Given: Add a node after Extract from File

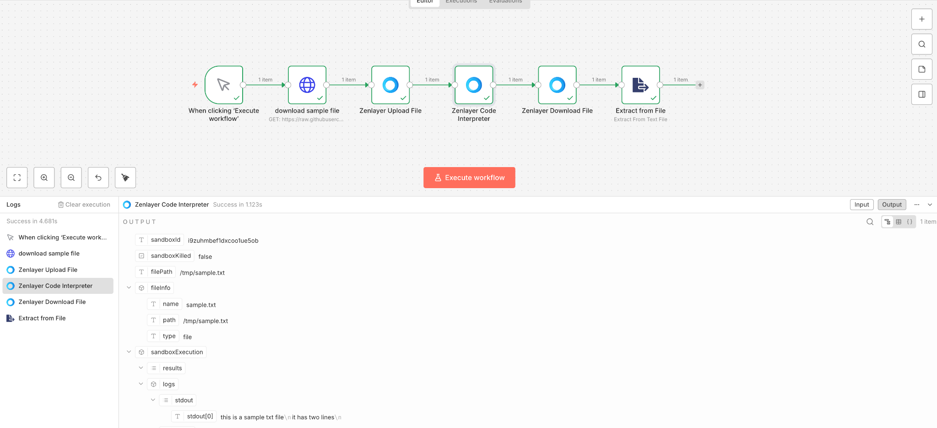Looking at the screenshot, I should 700,85.
